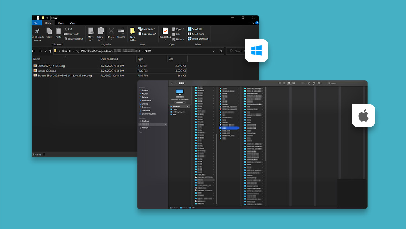Click the Delete icon in the ribbon
The image size is (406, 229).
[x=111, y=31]
